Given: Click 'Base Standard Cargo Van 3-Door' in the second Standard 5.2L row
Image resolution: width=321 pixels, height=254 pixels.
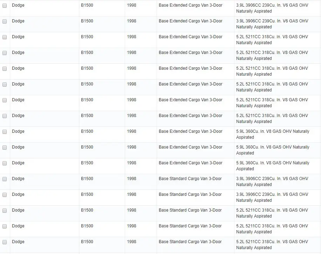Looking at the screenshot, I should [190, 226].
